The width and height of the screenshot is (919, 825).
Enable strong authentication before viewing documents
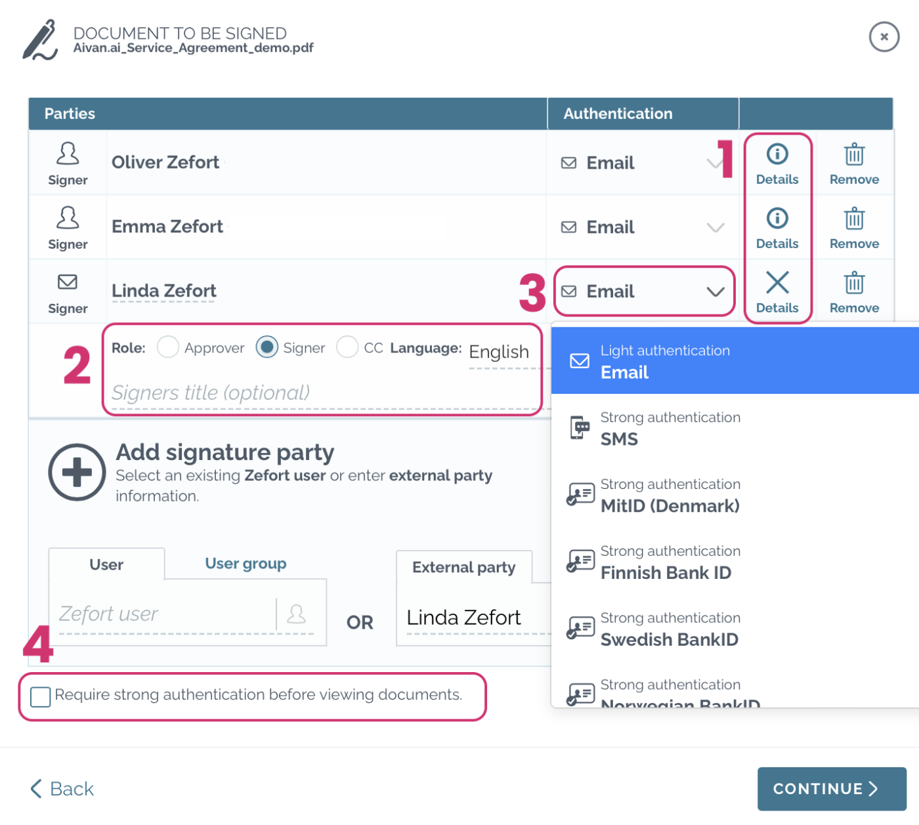point(40,697)
